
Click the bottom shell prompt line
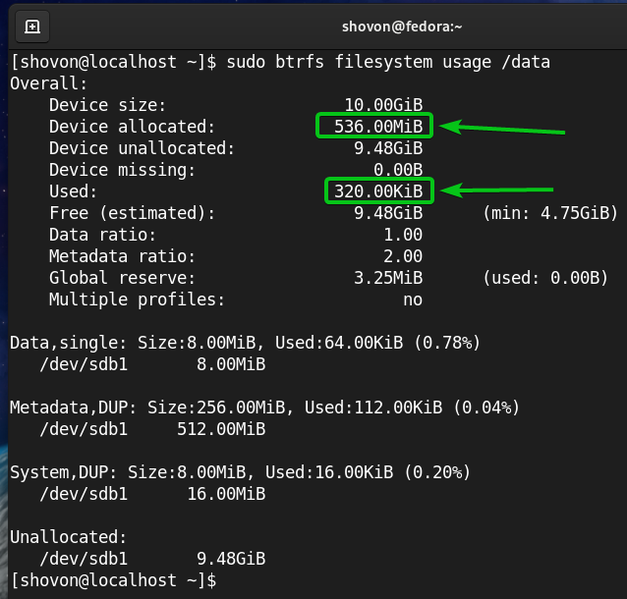tap(113, 580)
